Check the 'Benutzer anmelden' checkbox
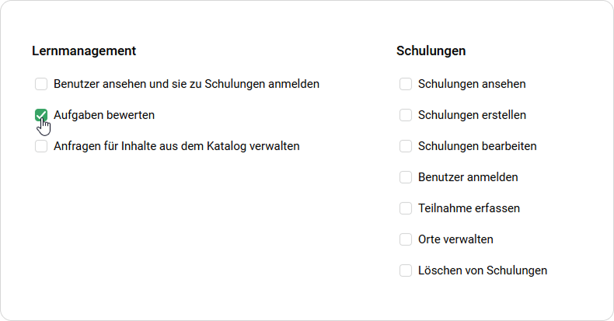The image size is (614, 321). tap(406, 177)
